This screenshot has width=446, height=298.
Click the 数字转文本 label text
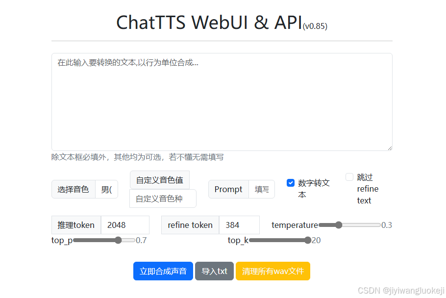tap(314, 189)
